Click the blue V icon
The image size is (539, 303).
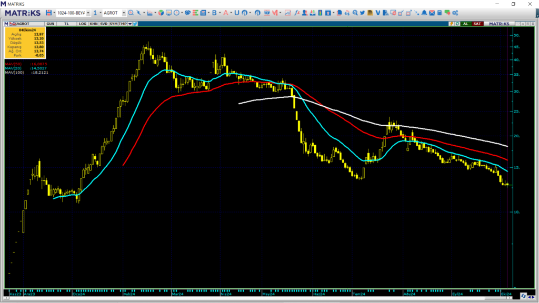378,13
